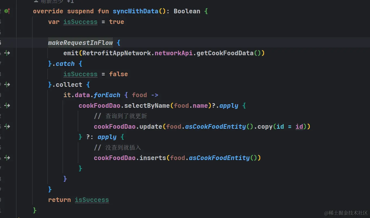Click asCookFoodEntity on the update line
This screenshot has width=370, height=218.
click(x=216, y=127)
